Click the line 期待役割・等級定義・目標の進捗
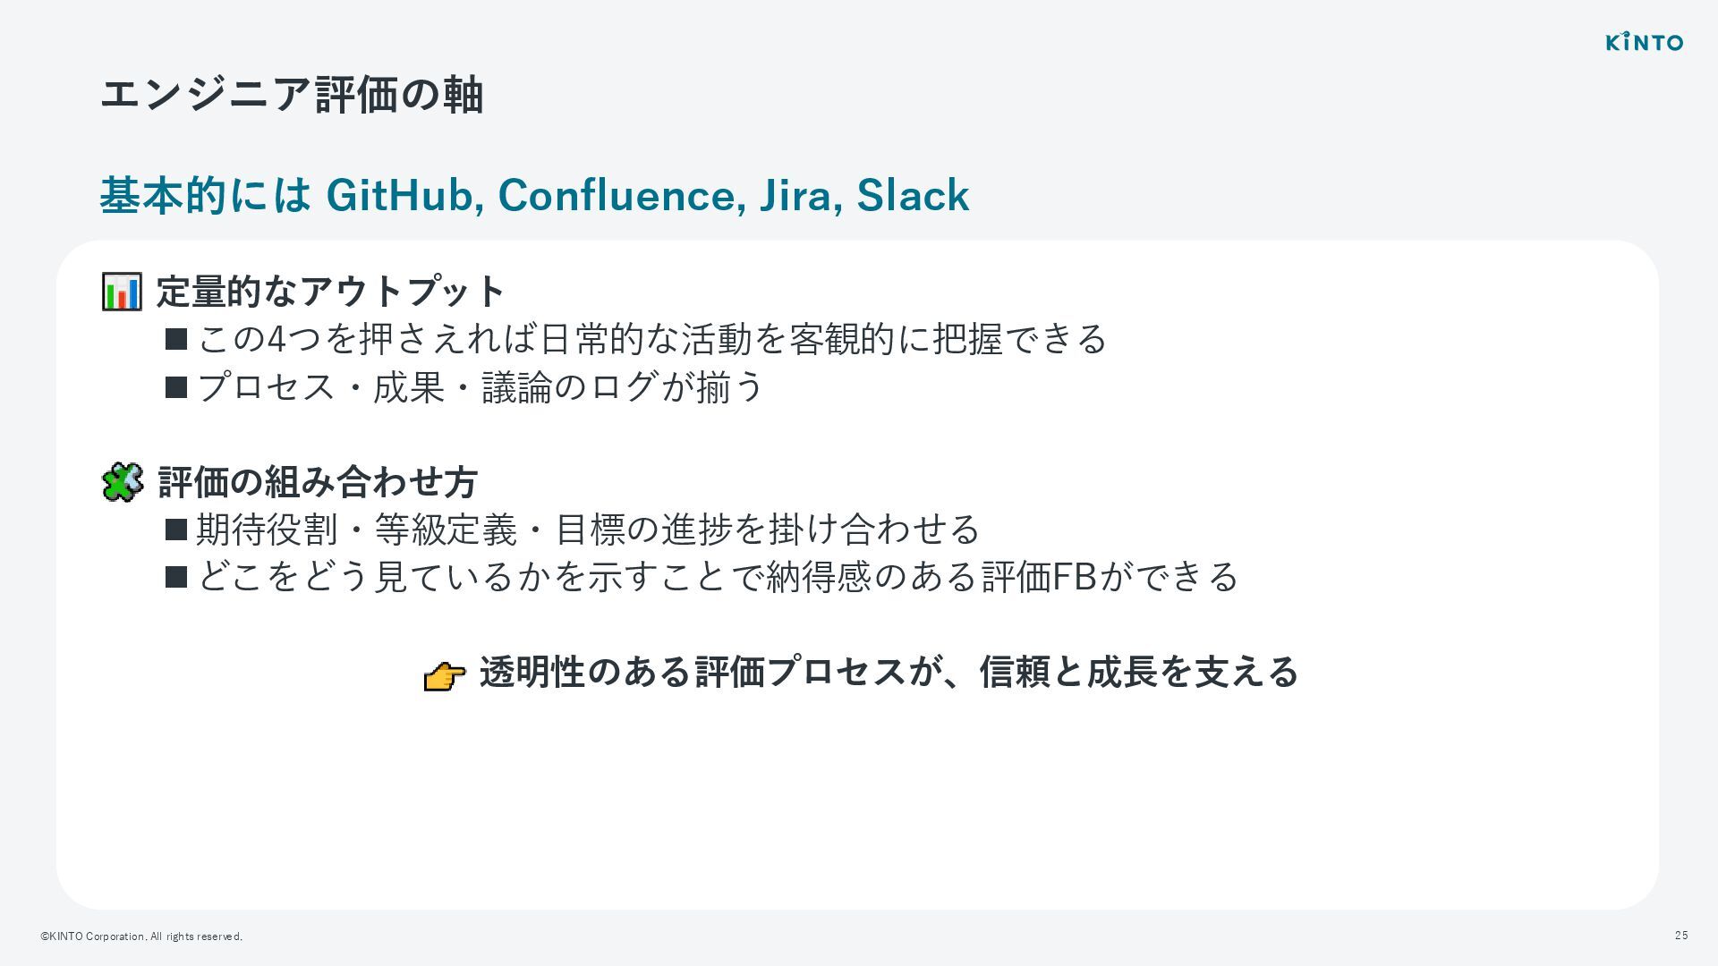The image size is (1718, 966). (x=587, y=530)
